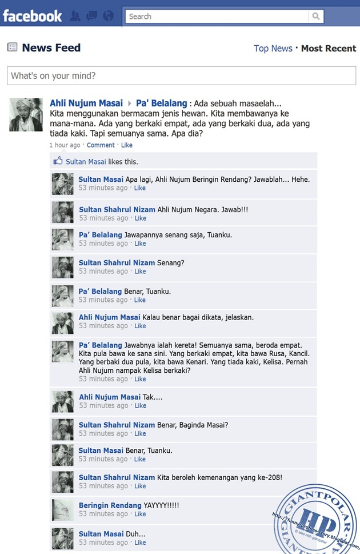Like Sultan Masai's Duh... comment
This screenshot has width=360, height=554.
click(140, 543)
